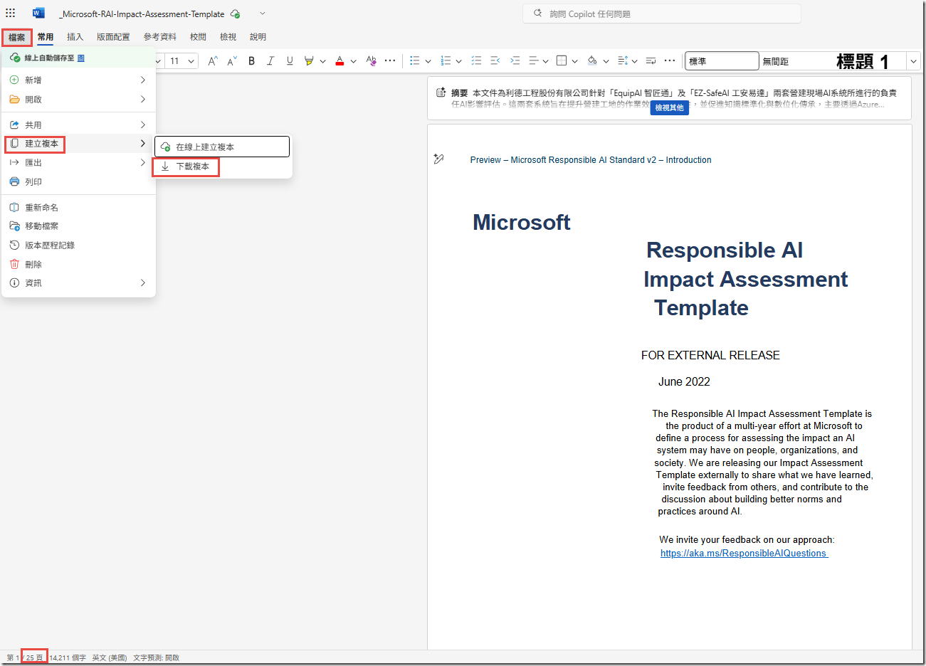Open the 開啟 menu item

pos(78,99)
